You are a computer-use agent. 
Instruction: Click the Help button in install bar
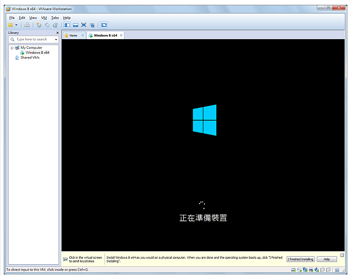[x=327, y=259]
